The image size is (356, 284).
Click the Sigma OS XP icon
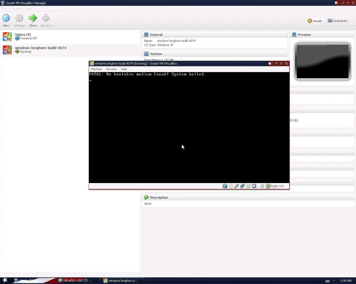[7, 37]
